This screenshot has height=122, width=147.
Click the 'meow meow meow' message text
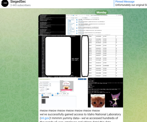pyautogui.click(x=70, y=111)
